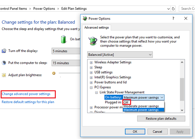The width and height of the screenshot is (195, 139).
Task: Click the moon sleep icon
Action: (x=4, y=63)
